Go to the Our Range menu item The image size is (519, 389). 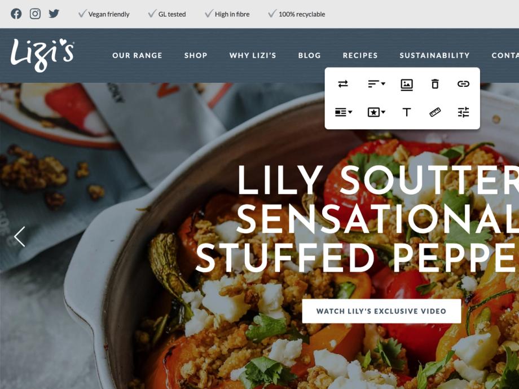pyautogui.click(x=137, y=55)
